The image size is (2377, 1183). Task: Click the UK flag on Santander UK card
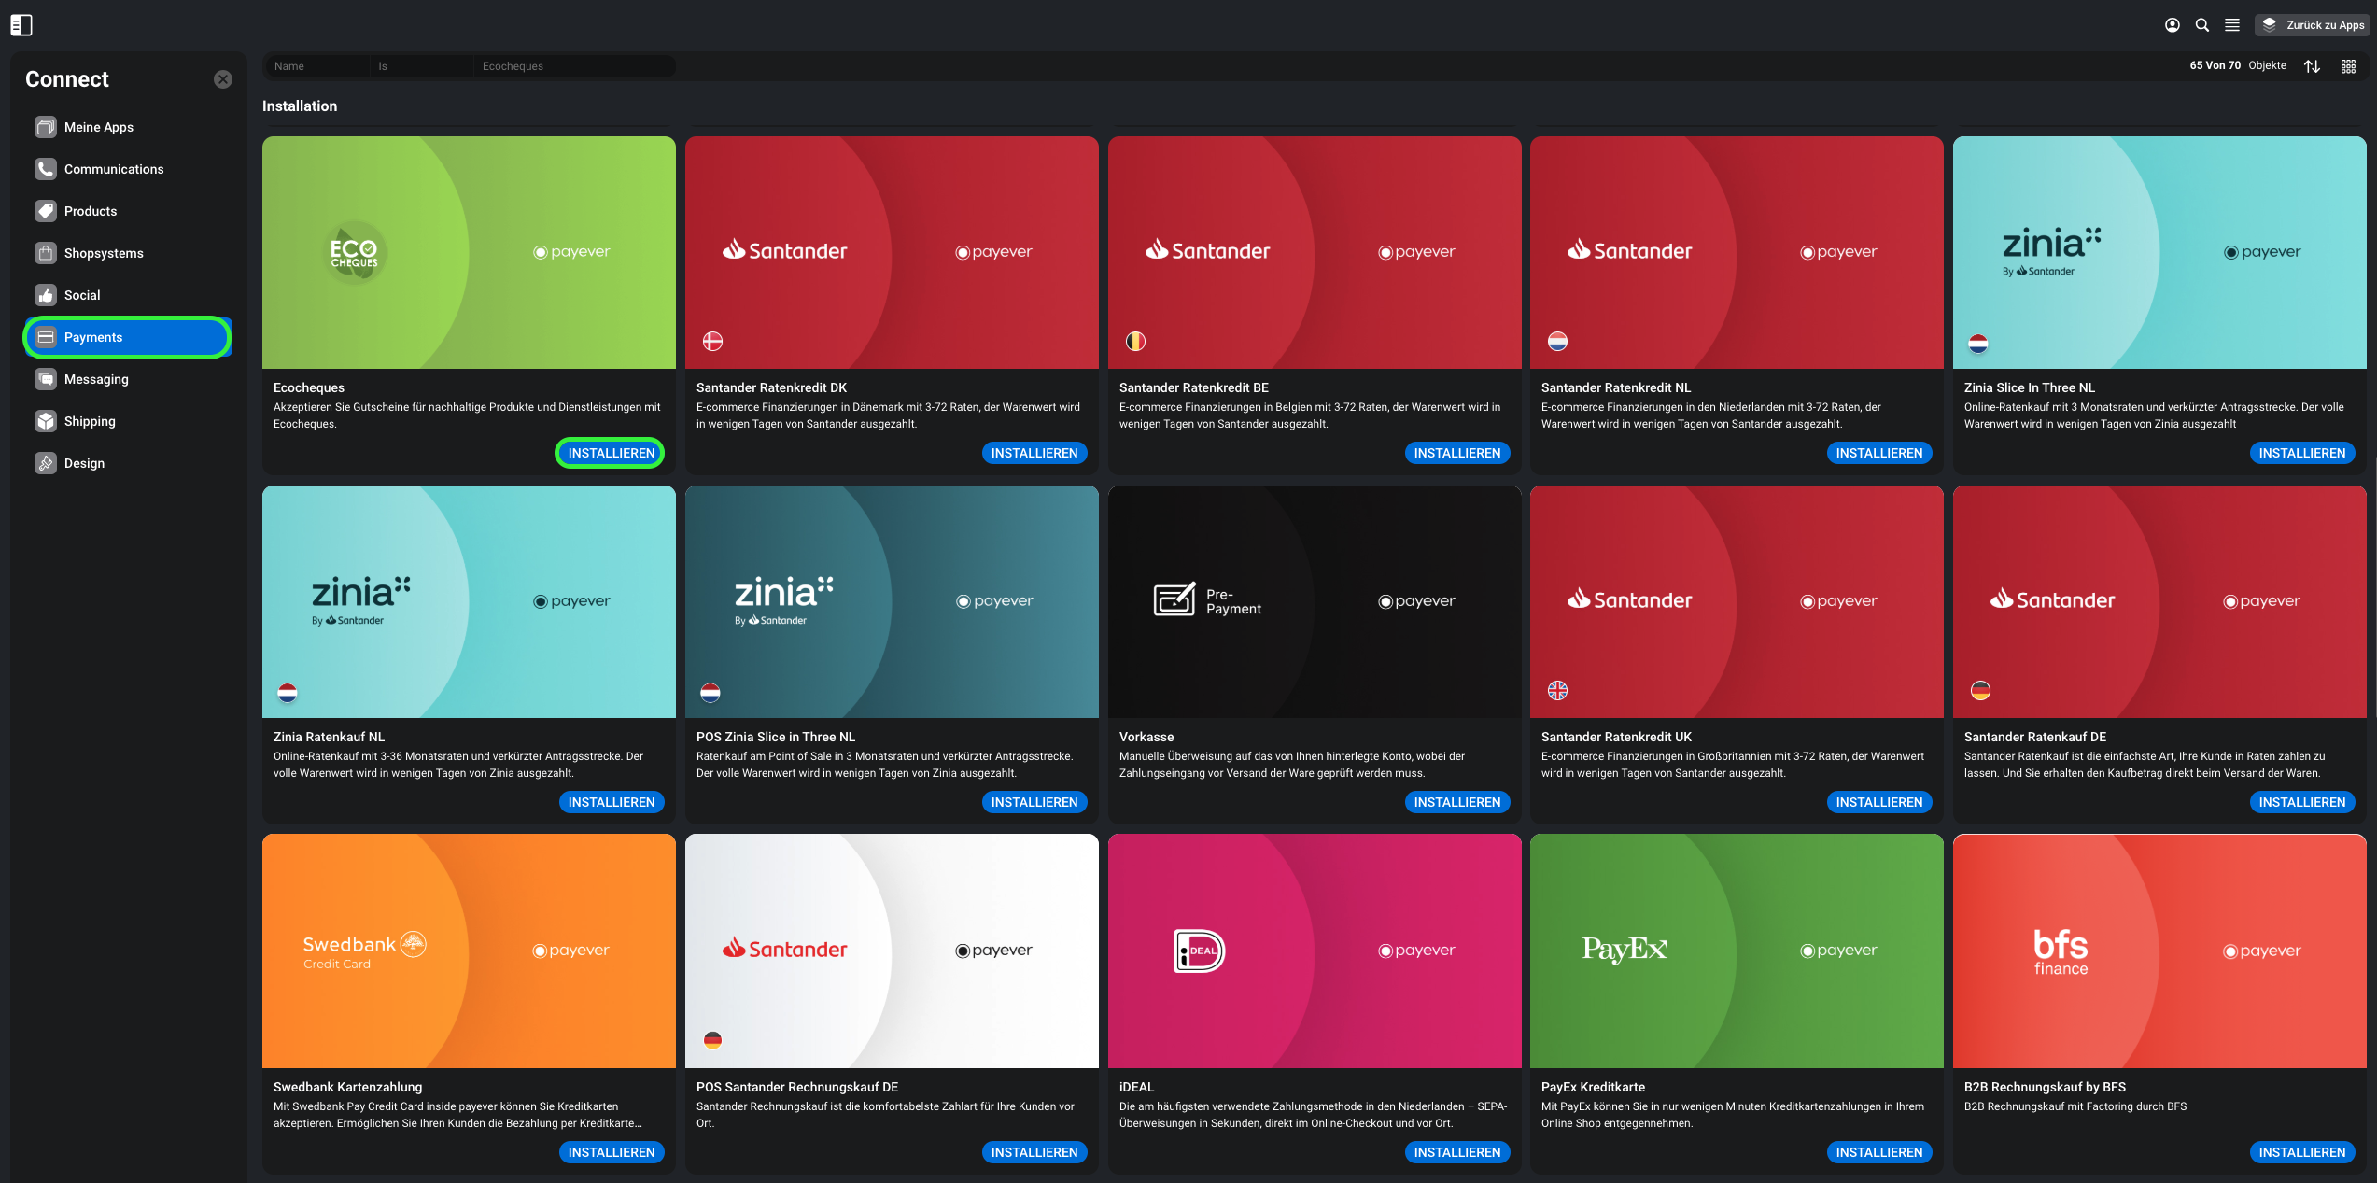(x=1557, y=691)
